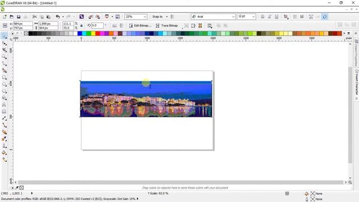Select the Outline Pen tool
This screenshot has height=202, width=359.
[x=4, y=146]
